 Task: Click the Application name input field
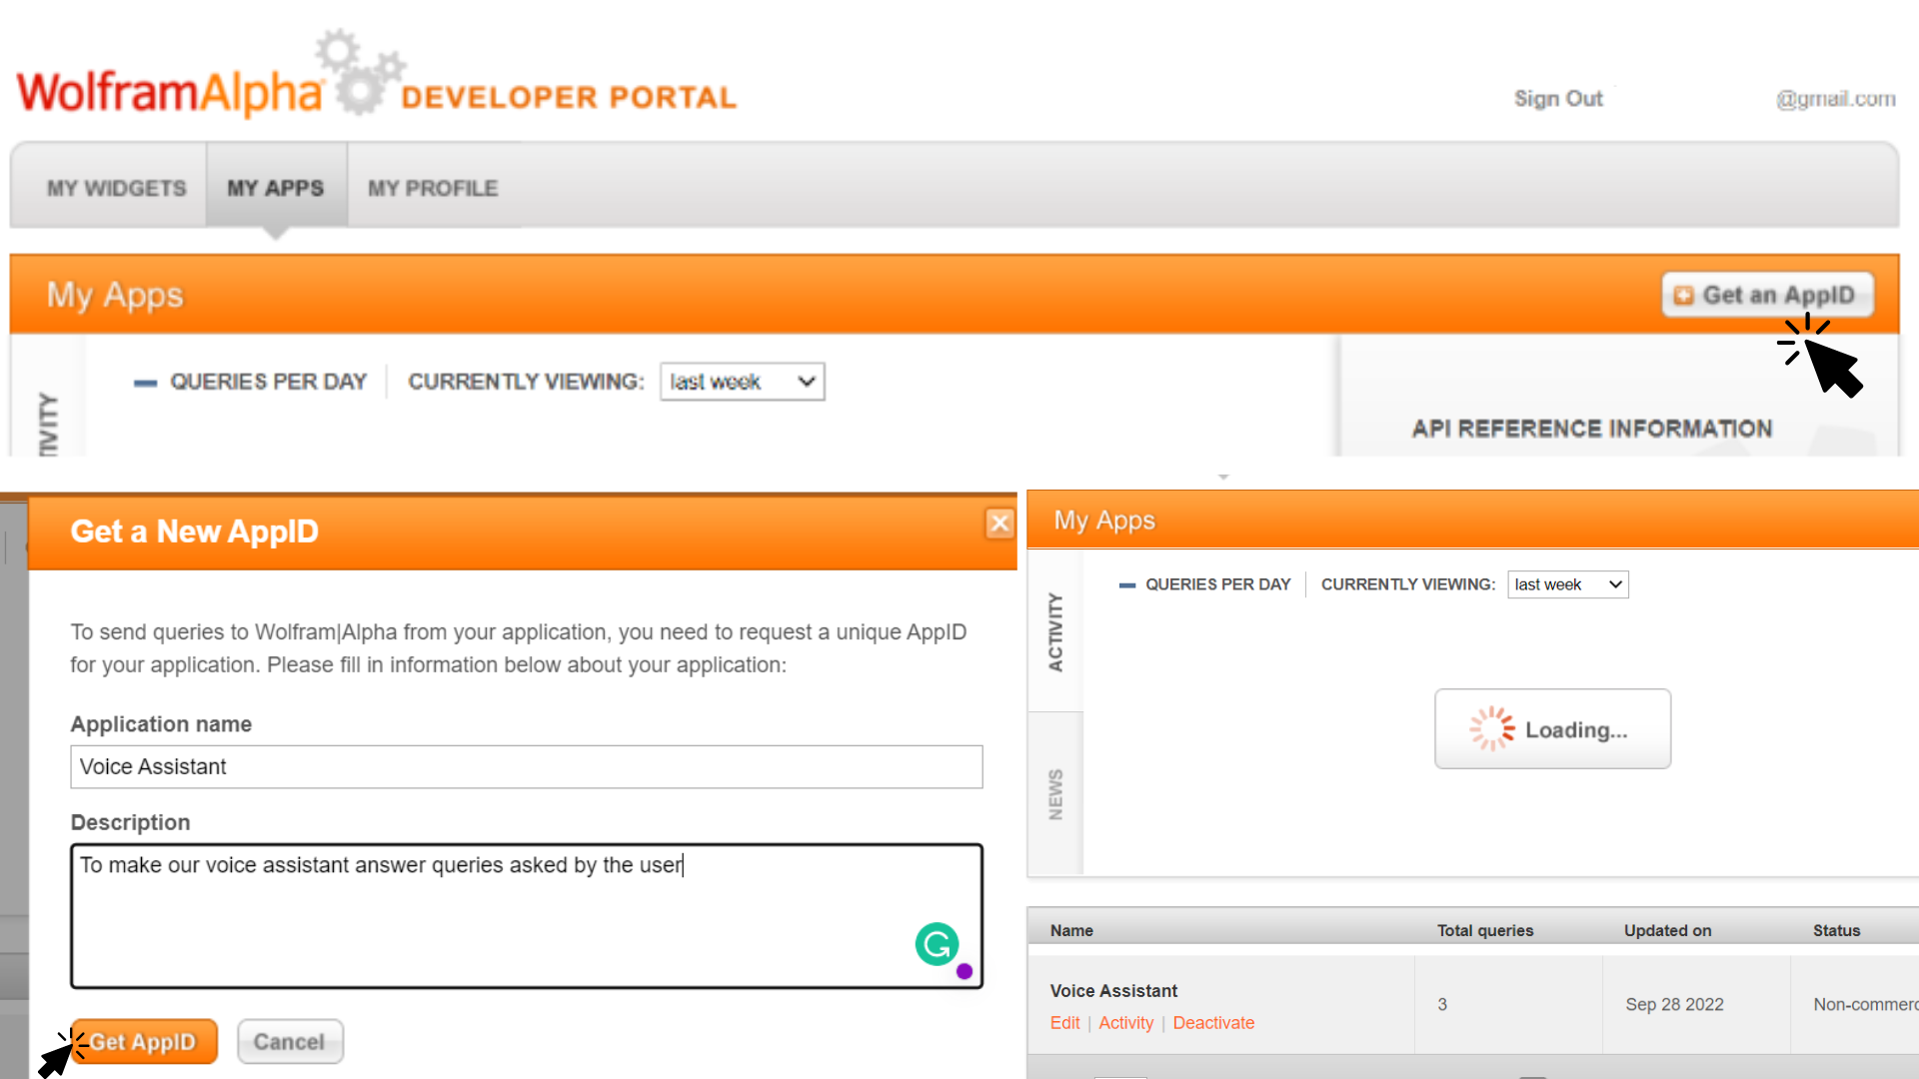[x=526, y=766]
